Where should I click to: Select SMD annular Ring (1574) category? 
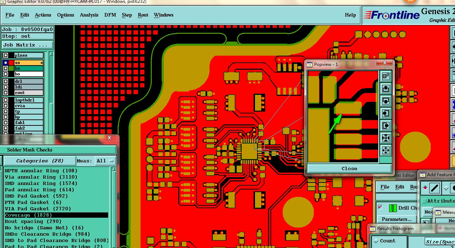tap(41, 183)
